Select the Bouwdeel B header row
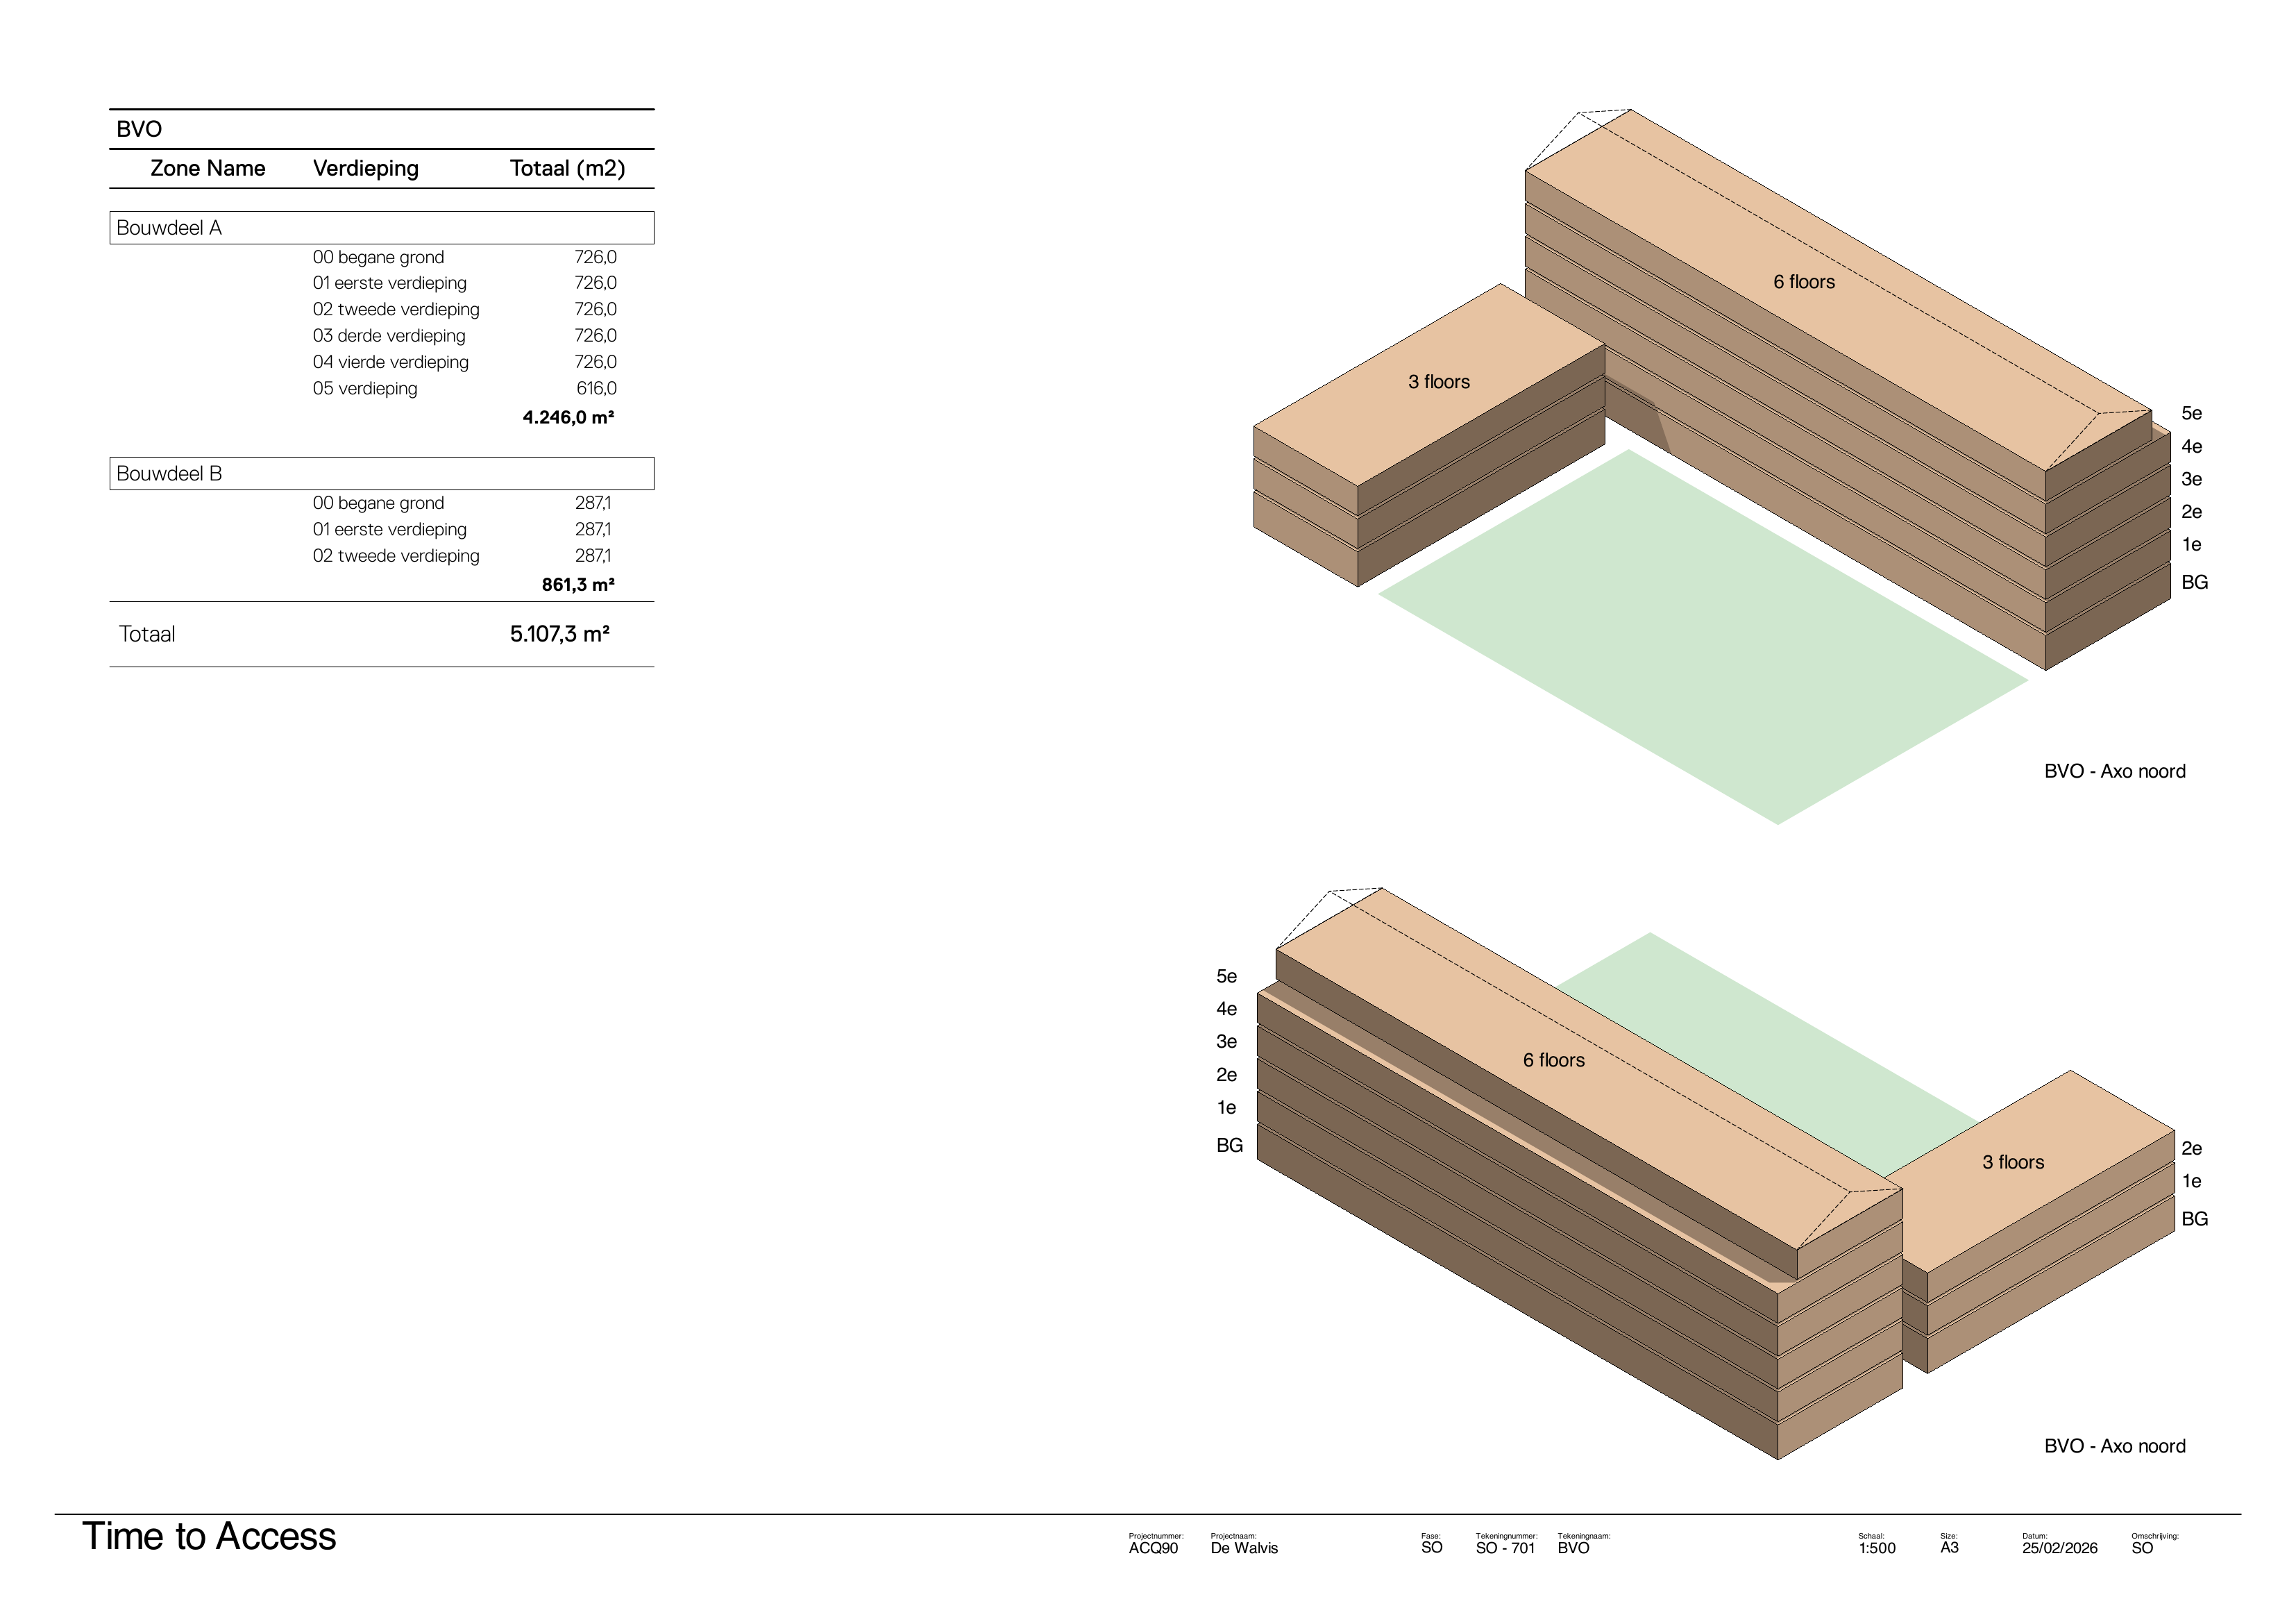Viewport: 2296px width, 1624px height. coord(381,474)
